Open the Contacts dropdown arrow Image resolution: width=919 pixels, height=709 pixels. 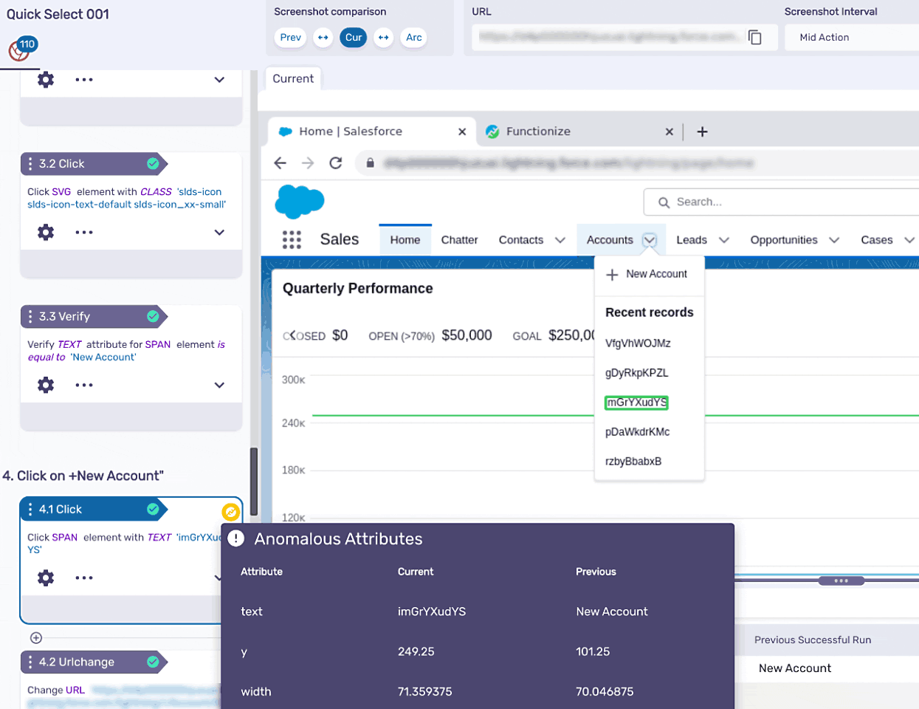click(560, 240)
